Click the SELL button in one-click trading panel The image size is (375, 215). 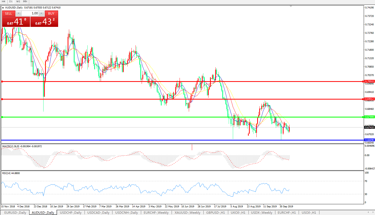point(8,13)
